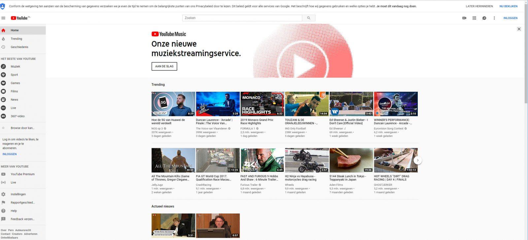528x240 pixels.
Task: Open the news video lasting 0:57
Action: 218,226
